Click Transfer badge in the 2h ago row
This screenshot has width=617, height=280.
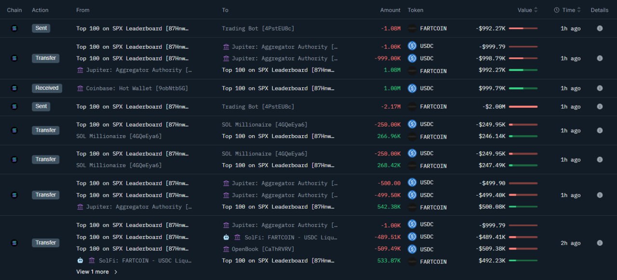(46, 243)
